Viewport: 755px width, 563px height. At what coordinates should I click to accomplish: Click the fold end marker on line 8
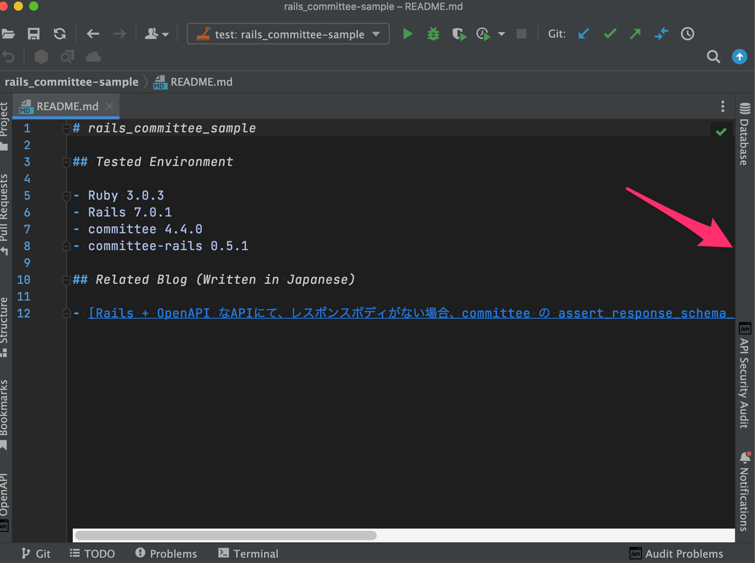(66, 246)
